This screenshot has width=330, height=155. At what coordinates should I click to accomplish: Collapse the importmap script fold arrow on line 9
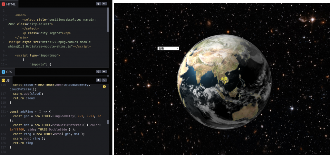[x=6, y=56]
